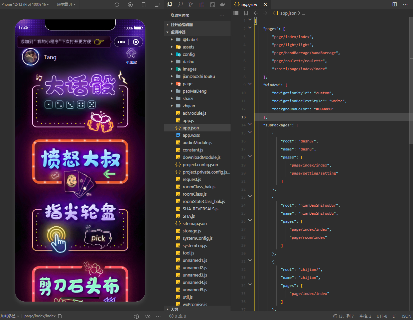Open the source control branch icon
Screen dimensions: 413x320
tap(190, 4)
